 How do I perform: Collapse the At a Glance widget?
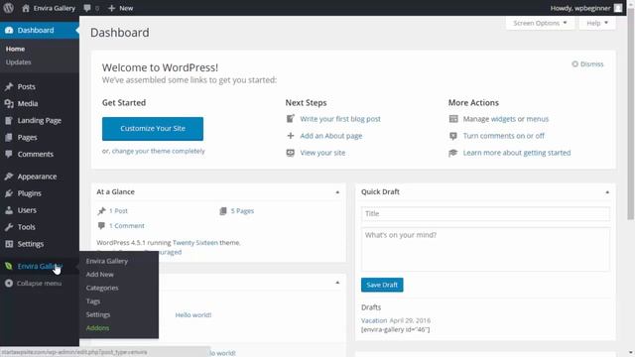[337, 192]
